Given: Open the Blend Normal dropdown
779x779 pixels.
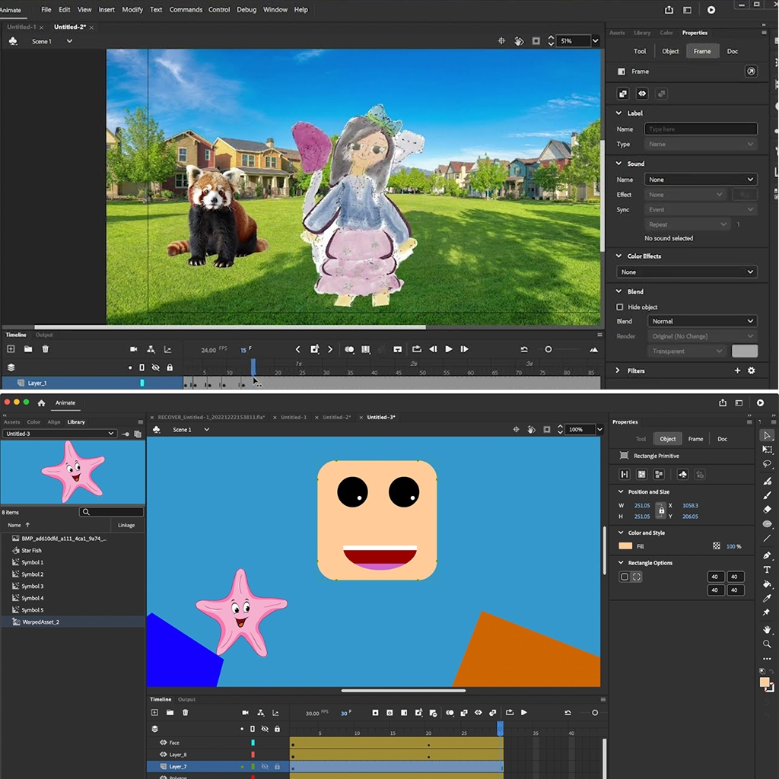Looking at the screenshot, I should [702, 321].
